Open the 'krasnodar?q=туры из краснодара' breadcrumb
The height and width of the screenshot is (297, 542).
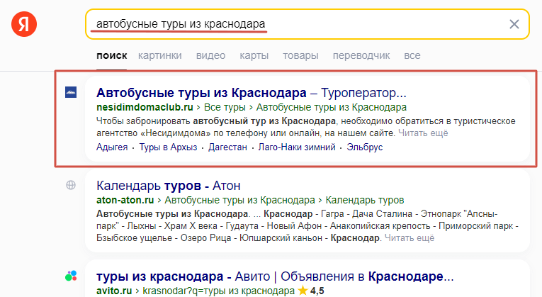[x=218, y=291]
